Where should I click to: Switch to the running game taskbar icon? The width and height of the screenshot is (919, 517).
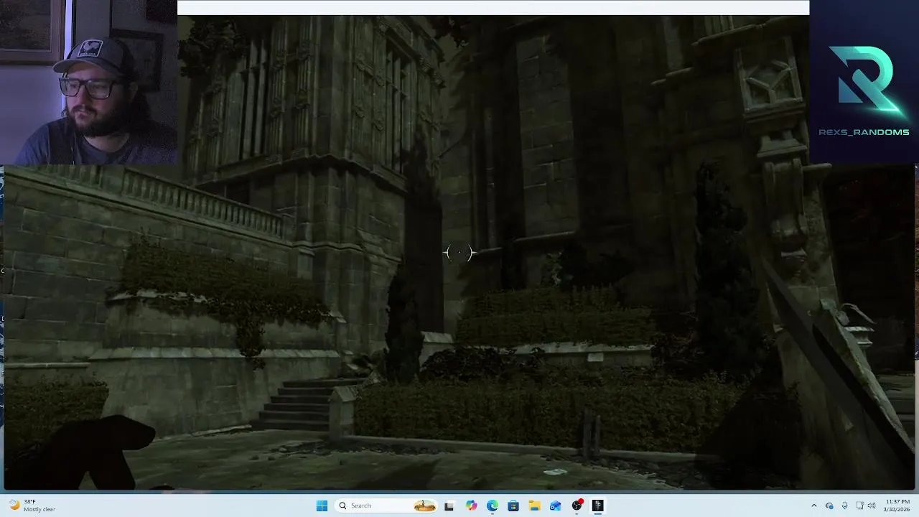(x=597, y=506)
